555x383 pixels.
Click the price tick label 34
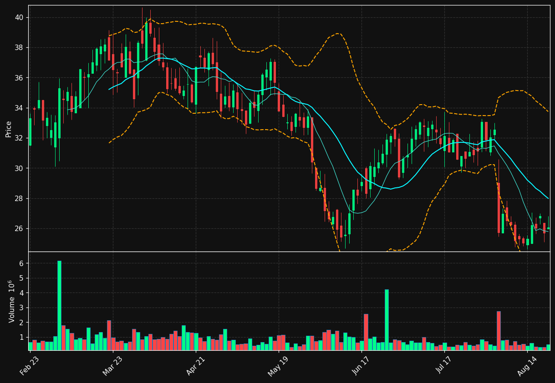(x=19, y=108)
